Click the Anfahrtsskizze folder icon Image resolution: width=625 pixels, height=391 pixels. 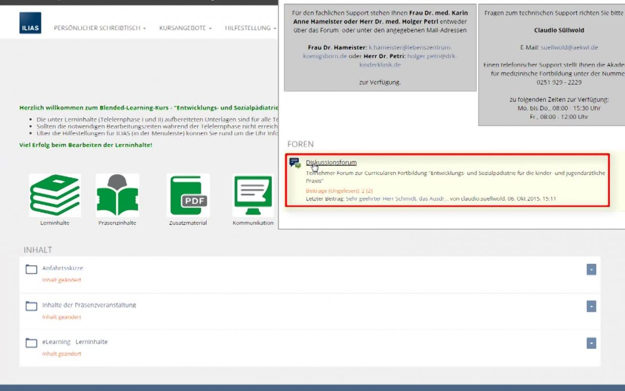(x=31, y=269)
